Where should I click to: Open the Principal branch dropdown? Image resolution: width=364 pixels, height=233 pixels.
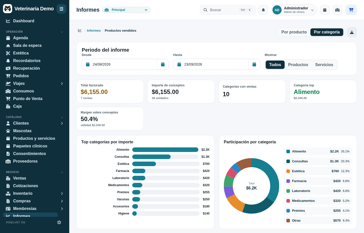126,10
